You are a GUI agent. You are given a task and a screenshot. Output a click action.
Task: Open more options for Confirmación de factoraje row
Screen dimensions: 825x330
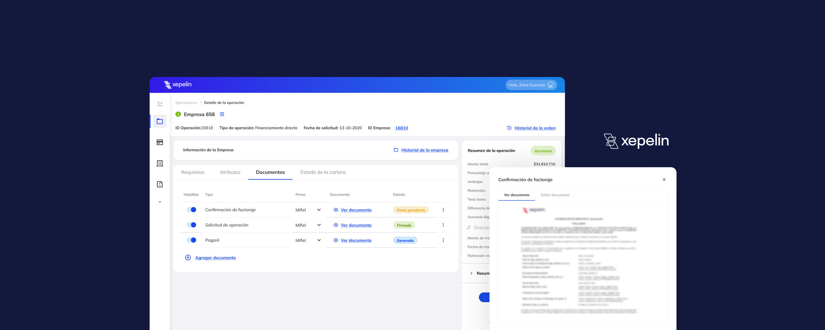tap(443, 210)
